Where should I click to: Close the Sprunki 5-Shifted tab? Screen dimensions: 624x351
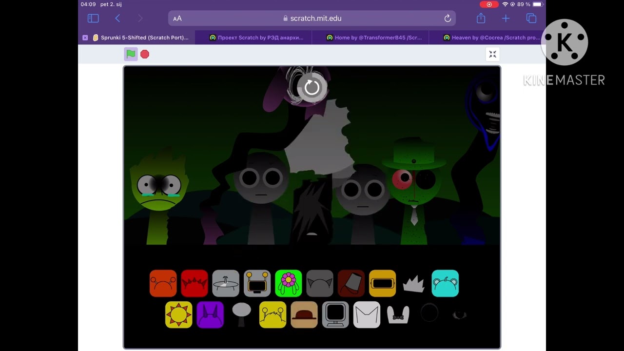[x=85, y=38]
